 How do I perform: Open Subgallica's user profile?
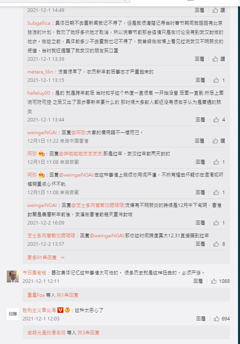(x=39, y=23)
